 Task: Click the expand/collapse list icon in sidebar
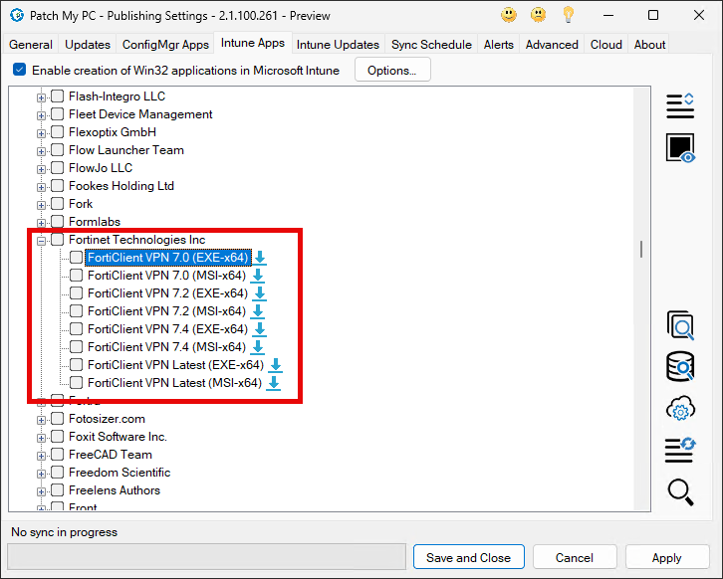tap(680, 105)
